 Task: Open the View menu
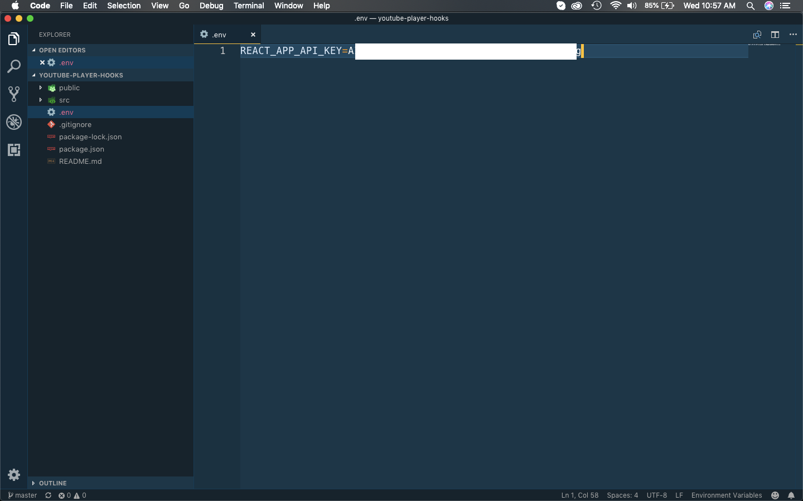point(159,6)
